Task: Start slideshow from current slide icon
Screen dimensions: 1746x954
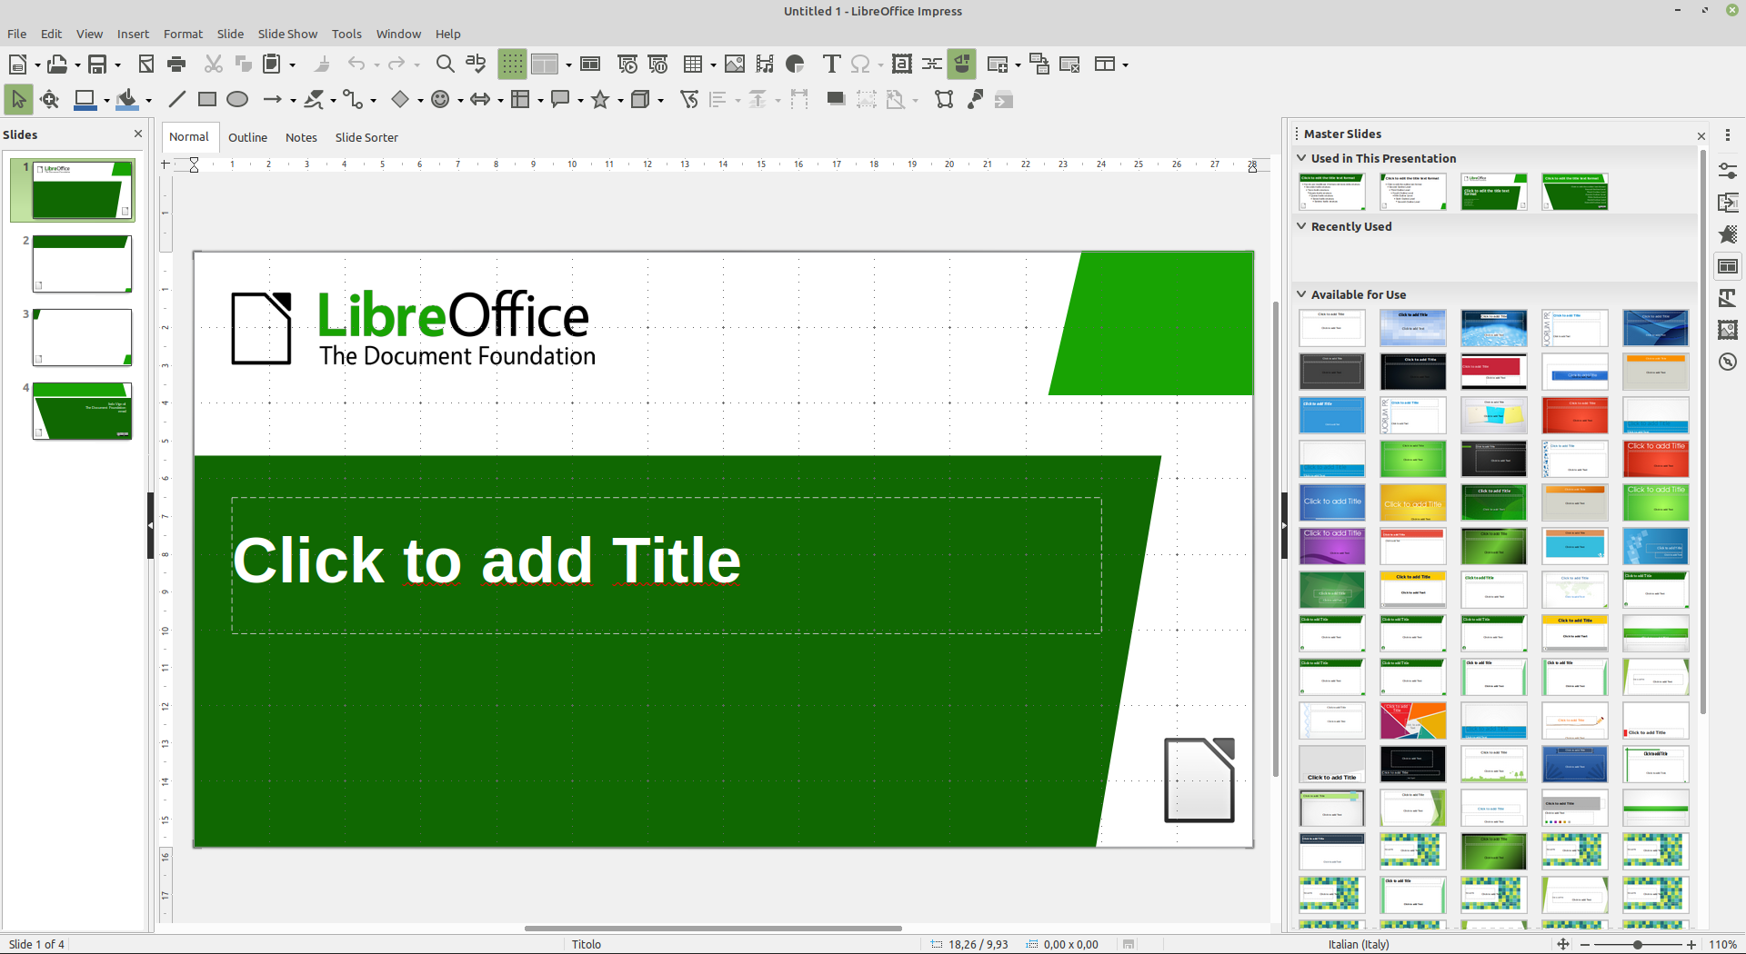Action: point(658,65)
